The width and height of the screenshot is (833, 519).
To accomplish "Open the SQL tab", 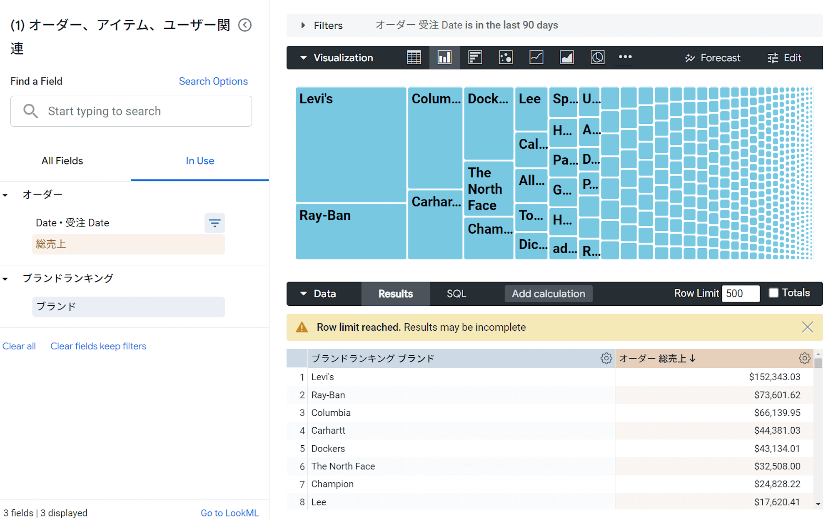I will coord(456,294).
